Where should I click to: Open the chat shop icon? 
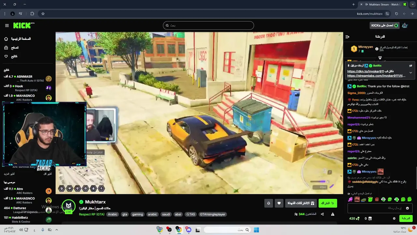click(x=370, y=218)
